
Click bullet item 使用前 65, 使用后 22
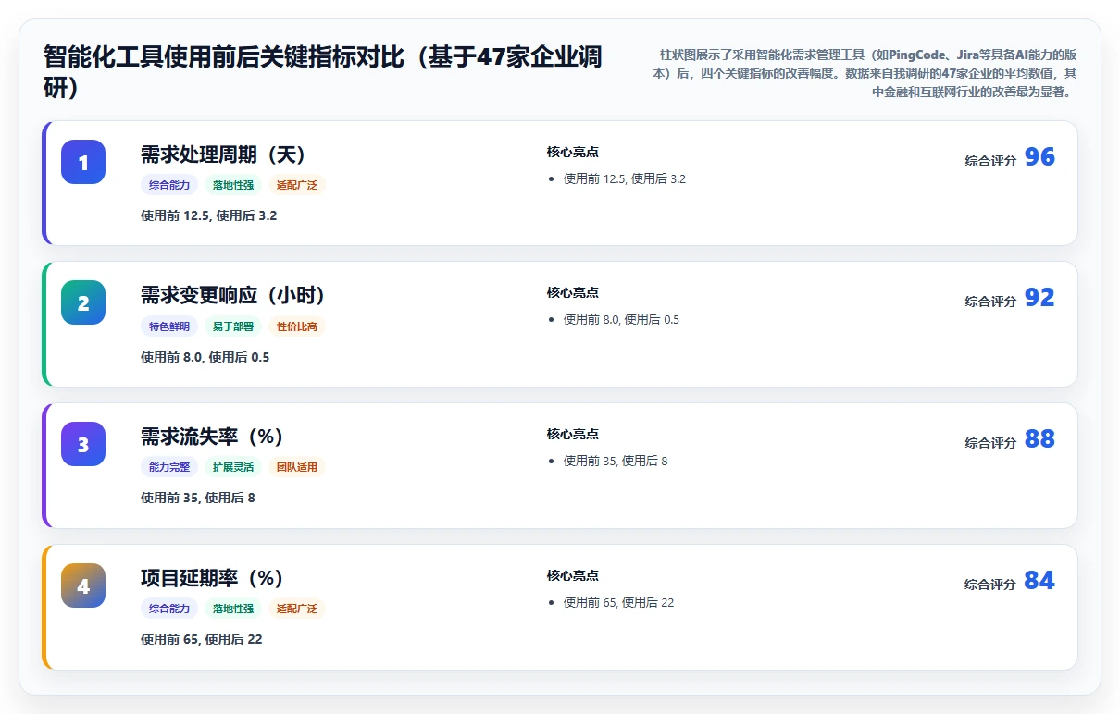click(x=619, y=602)
